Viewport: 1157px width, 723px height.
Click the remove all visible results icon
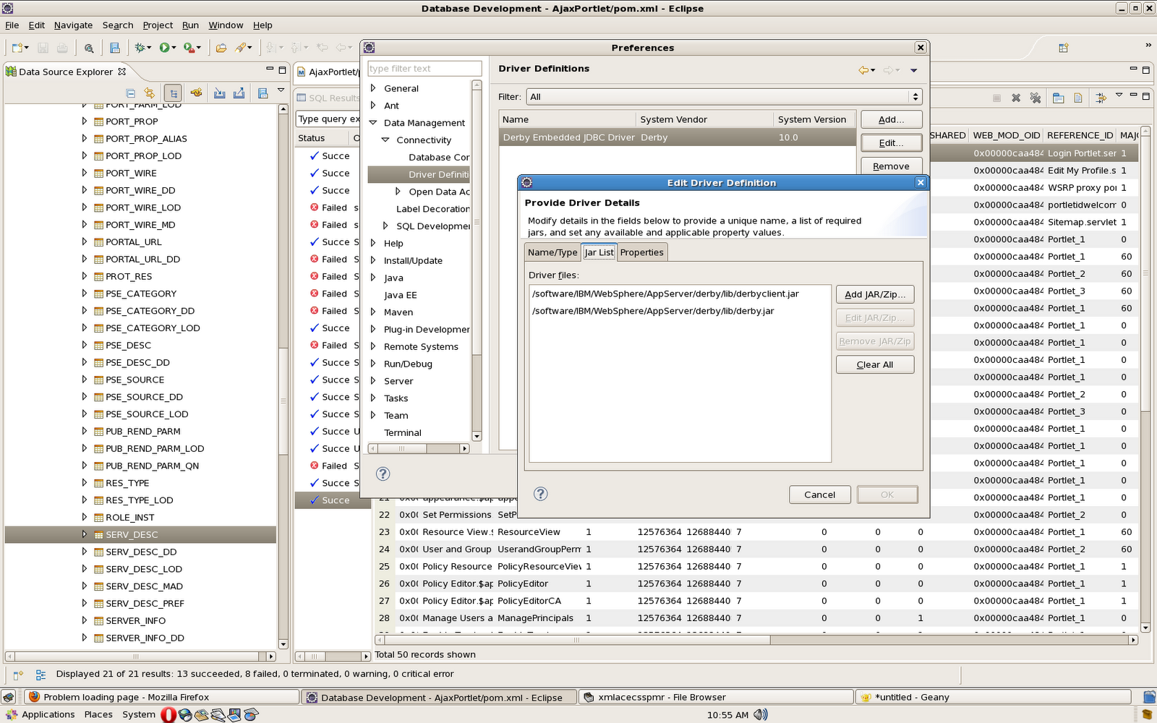point(1034,96)
